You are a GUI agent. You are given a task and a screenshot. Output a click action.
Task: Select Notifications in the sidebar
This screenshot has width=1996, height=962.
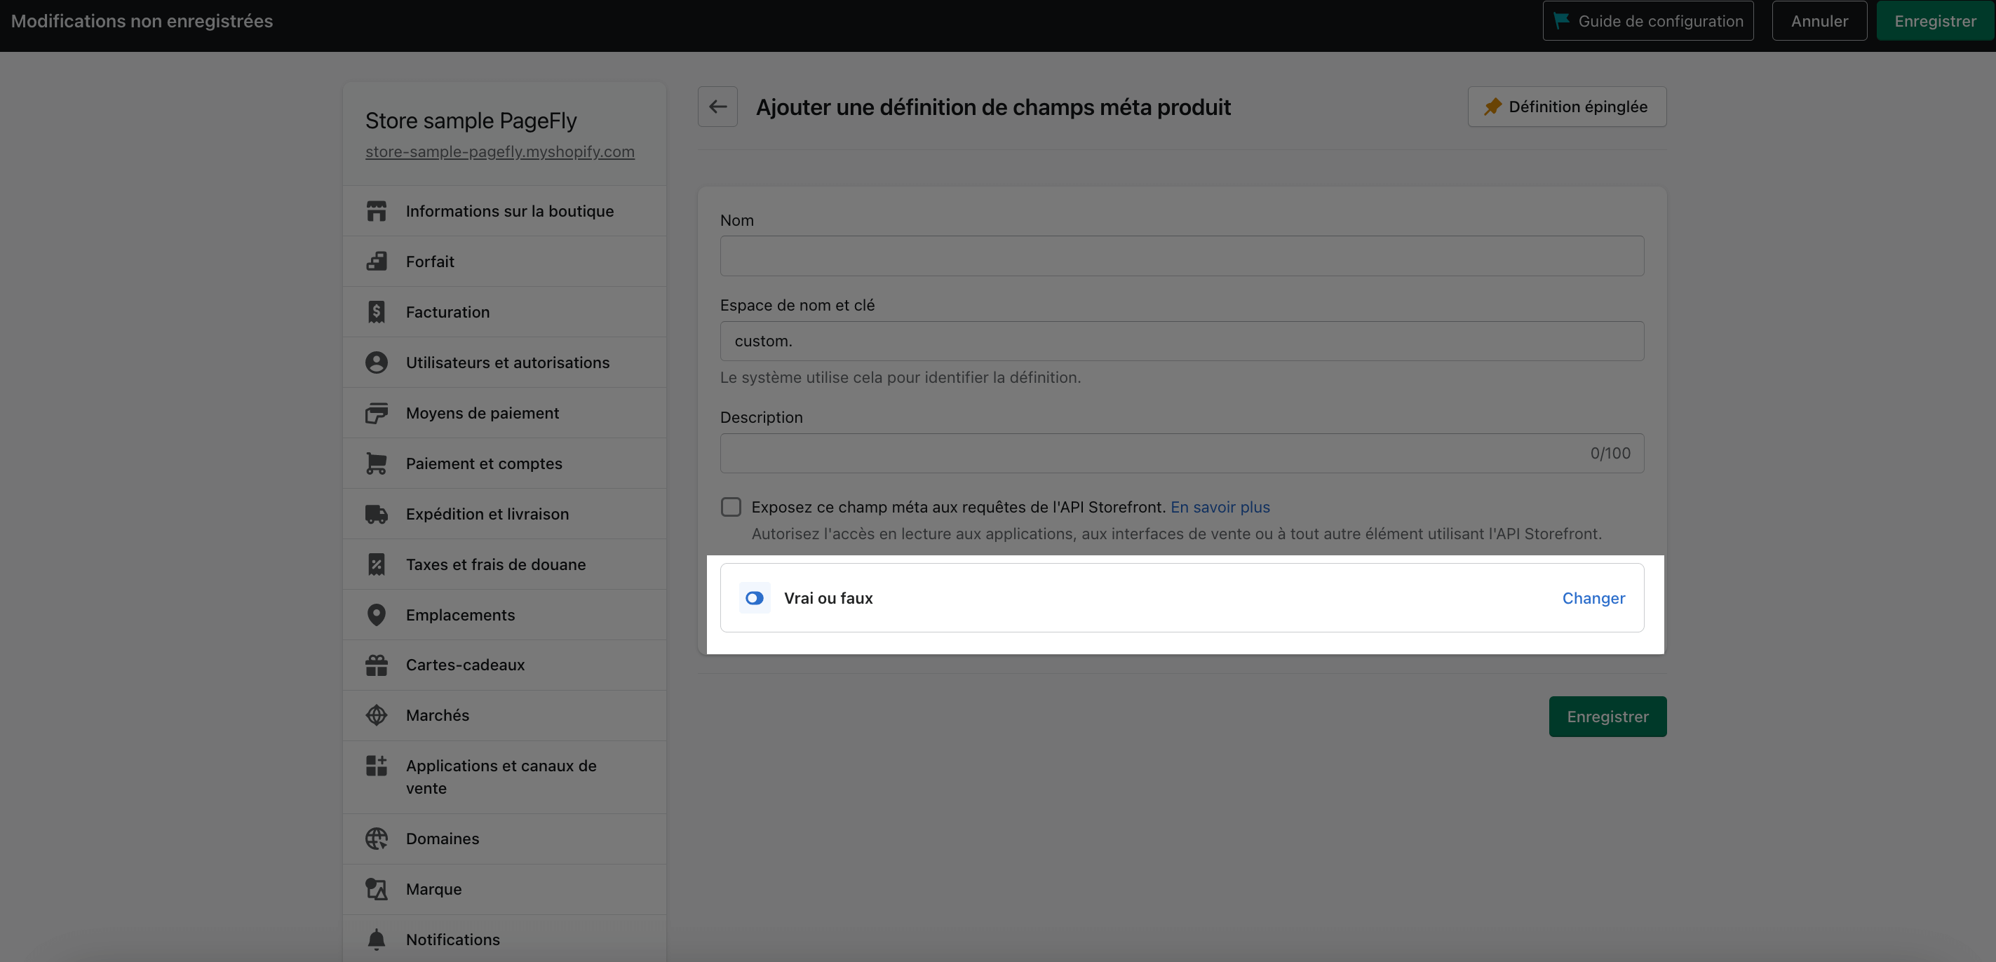pyautogui.click(x=504, y=939)
